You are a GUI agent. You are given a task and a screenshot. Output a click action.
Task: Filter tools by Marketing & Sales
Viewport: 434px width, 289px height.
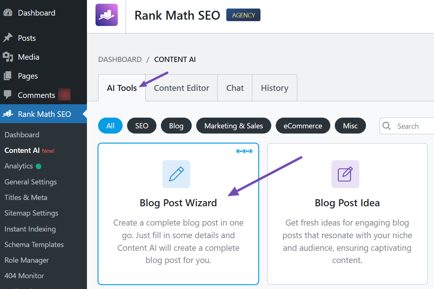tap(234, 126)
